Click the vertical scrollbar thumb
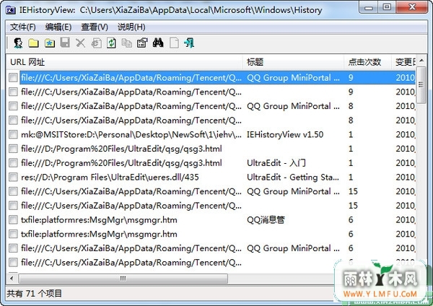The image size is (433, 306). coord(421,84)
